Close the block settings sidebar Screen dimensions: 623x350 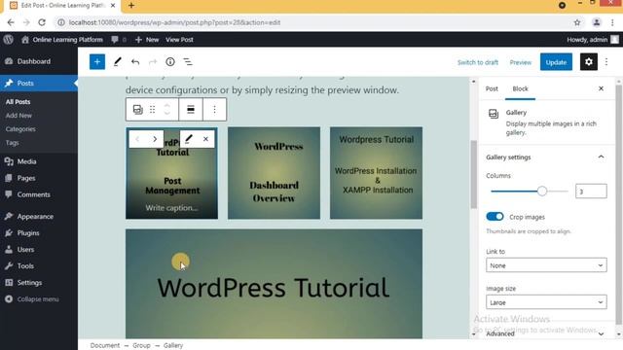[601, 88]
